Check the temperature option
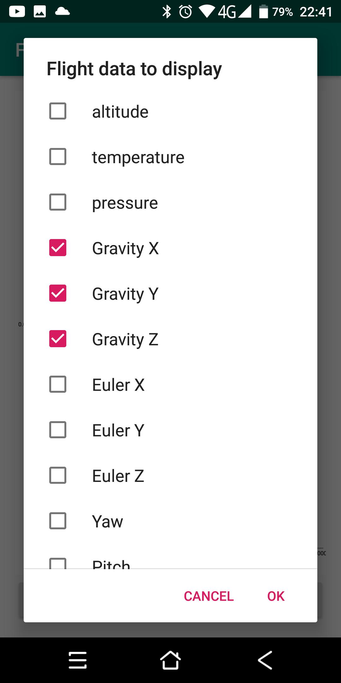The width and height of the screenshot is (341, 683). pos(58,157)
